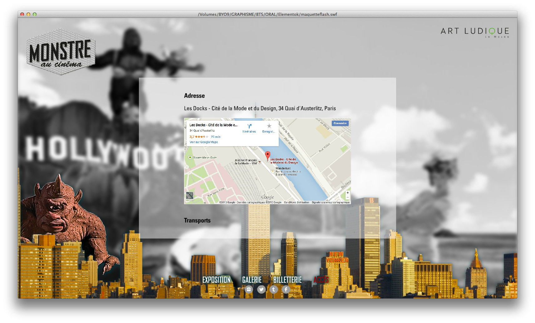Zoom the window with green button
The width and height of the screenshot is (535, 323).
[35, 14]
